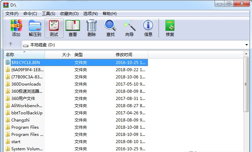Click the folder icon of 360Downloads
This screenshot has width=252, height=152.
tap(8, 84)
